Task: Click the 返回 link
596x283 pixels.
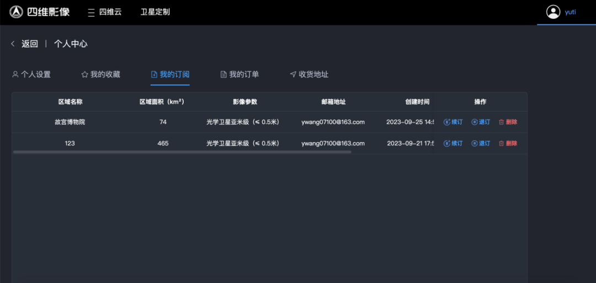Action: point(30,44)
